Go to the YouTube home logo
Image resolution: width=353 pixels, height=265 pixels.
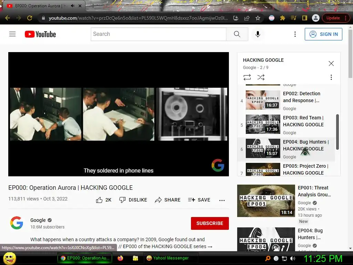[x=40, y=34]
